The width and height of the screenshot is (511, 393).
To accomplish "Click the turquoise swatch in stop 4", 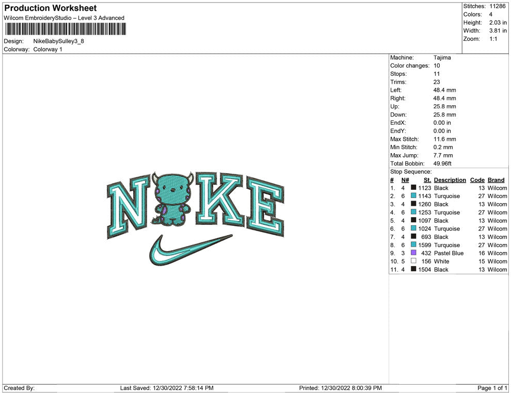I will click(413, 212).
